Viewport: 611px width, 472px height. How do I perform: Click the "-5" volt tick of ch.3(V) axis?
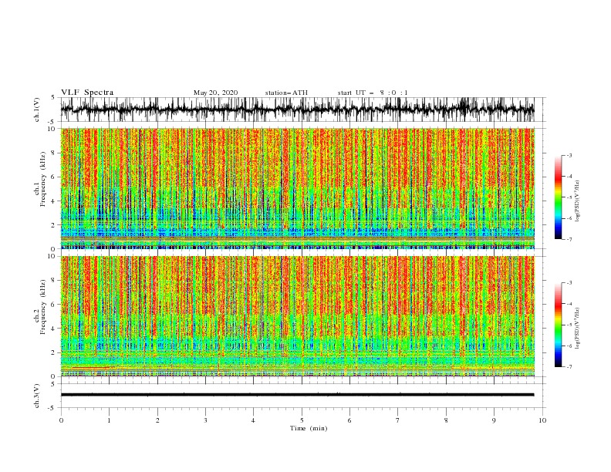[52, 408]
